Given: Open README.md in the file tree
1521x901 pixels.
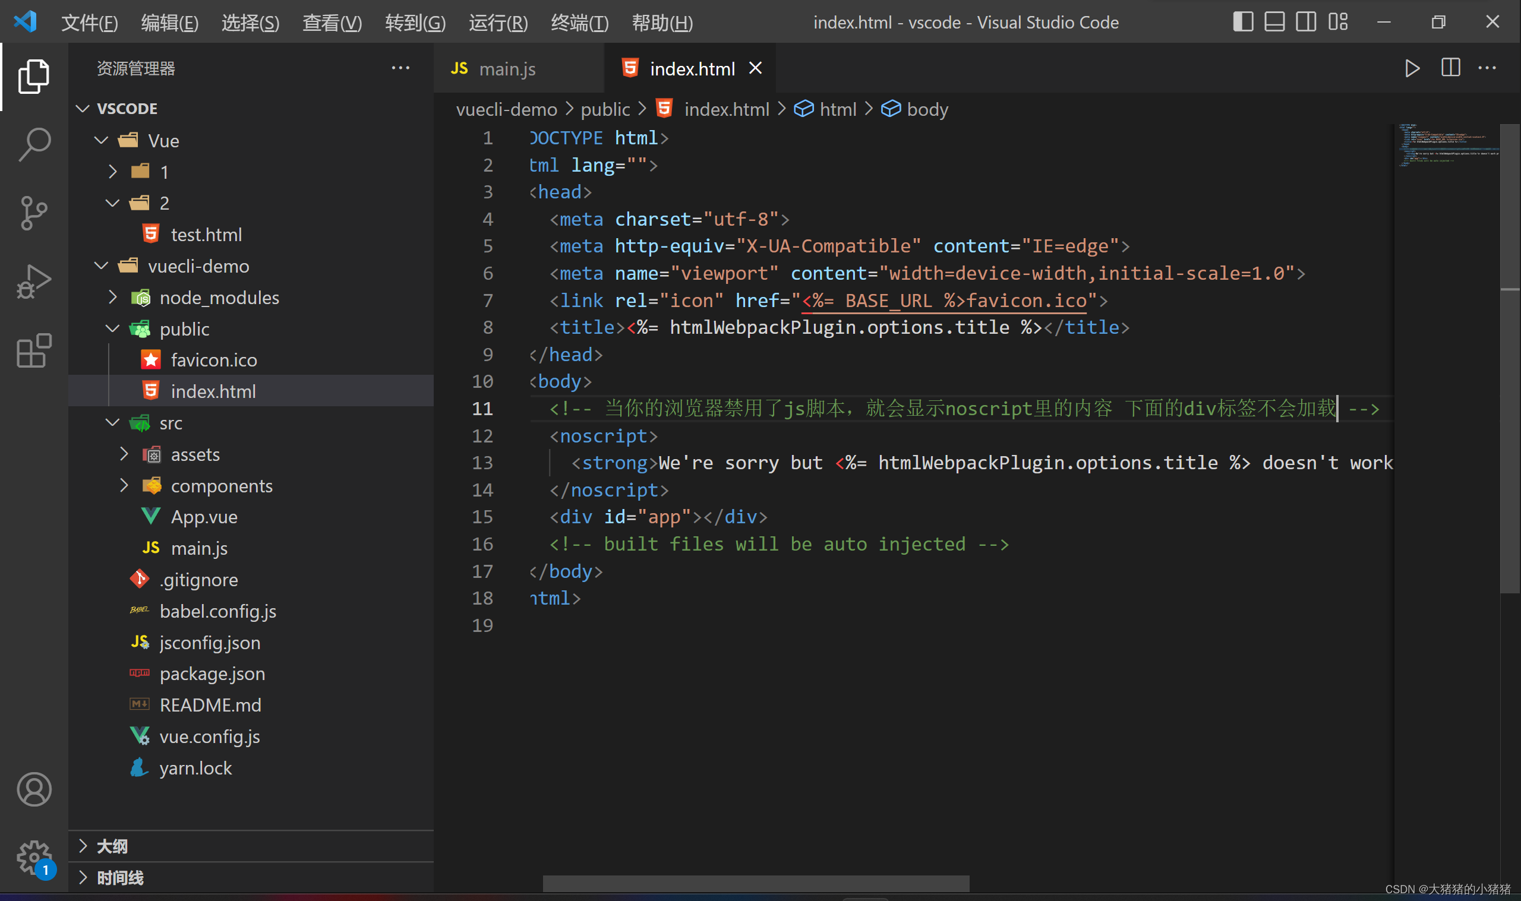Looking at the screenshot, I should 251,705.
